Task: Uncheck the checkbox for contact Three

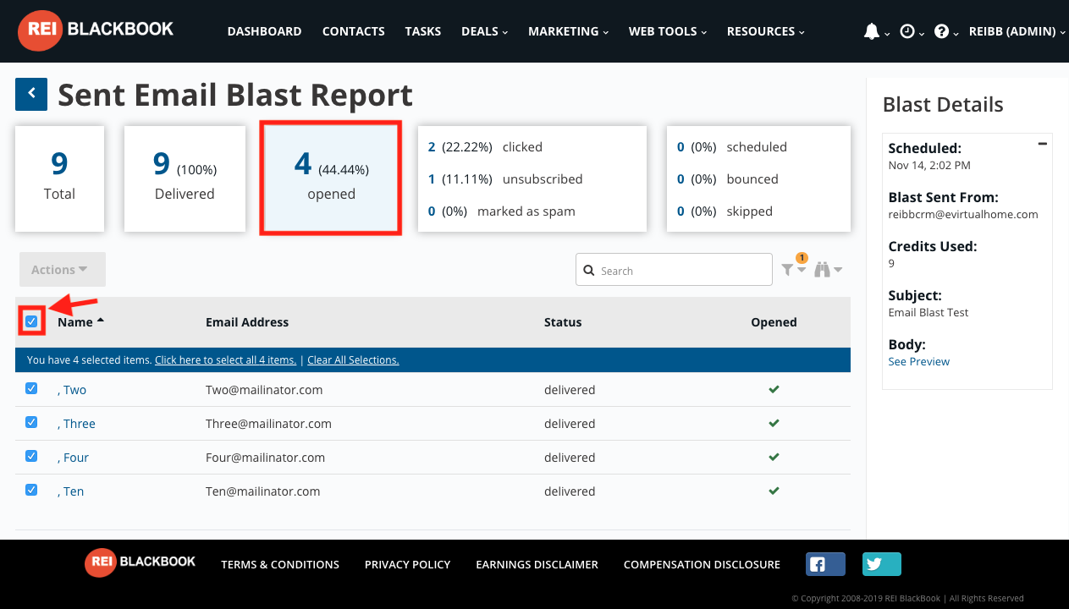Action: tap(31, 422)
